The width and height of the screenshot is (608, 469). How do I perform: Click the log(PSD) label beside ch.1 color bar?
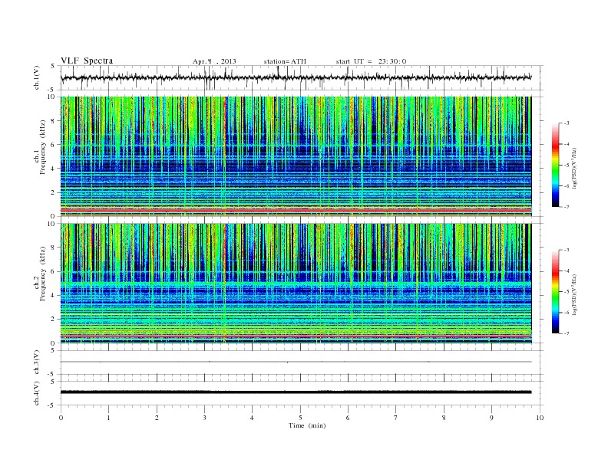point(574,168)
